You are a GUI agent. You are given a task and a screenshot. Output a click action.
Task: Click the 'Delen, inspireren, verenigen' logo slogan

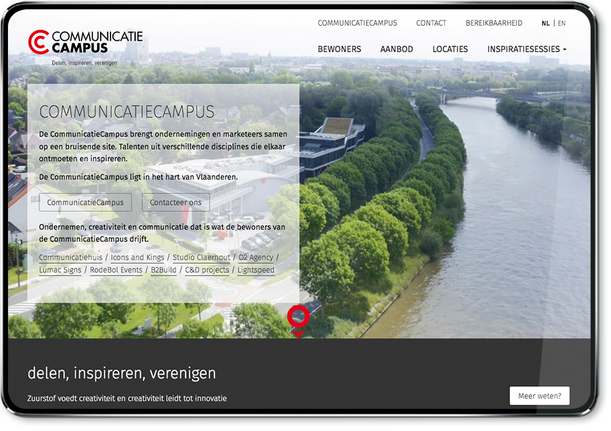click(84, 63)
